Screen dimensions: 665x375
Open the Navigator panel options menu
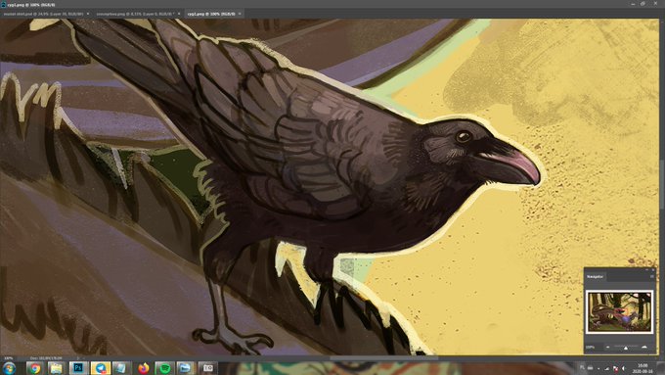click(x=652, y=276)
